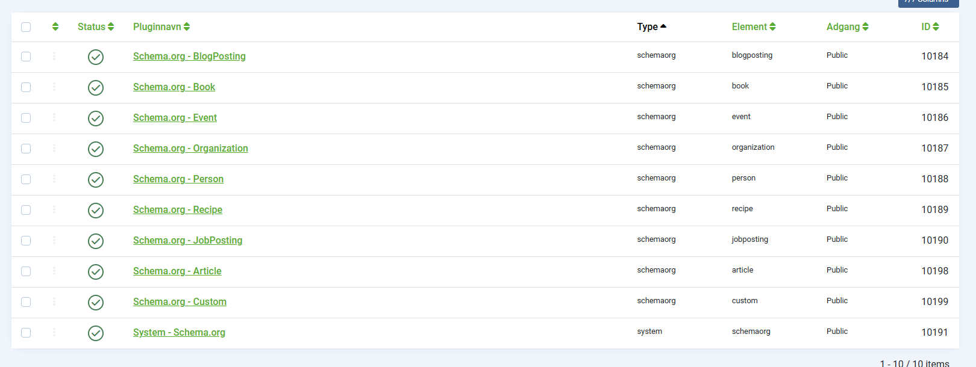Click drag handle of System - Schema.org row
Image resolution: width=976 pixels, height=367 pixels.
point(54,332)
